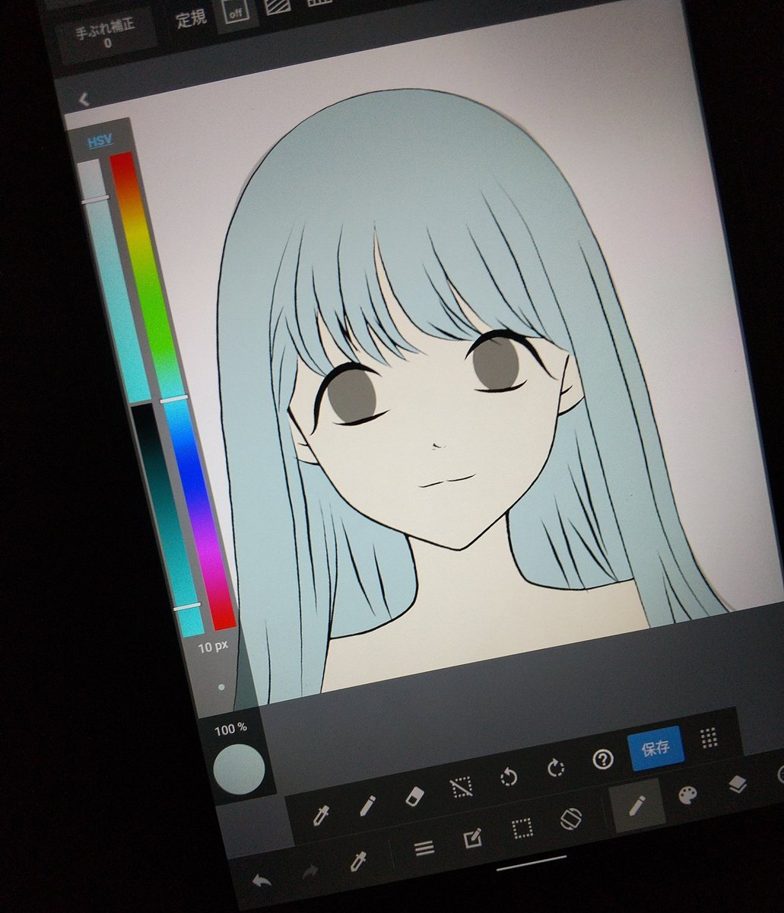Rotate the canvas clockwise
Screen dimensions: 784x913
click(557, 768)
